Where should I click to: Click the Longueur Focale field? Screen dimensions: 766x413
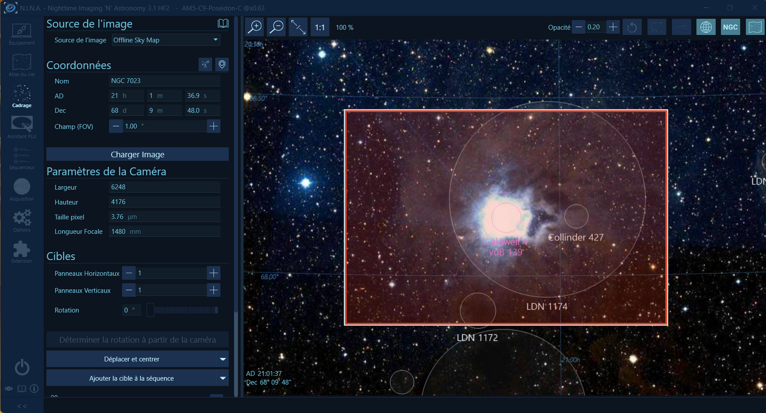coord(164,232)
